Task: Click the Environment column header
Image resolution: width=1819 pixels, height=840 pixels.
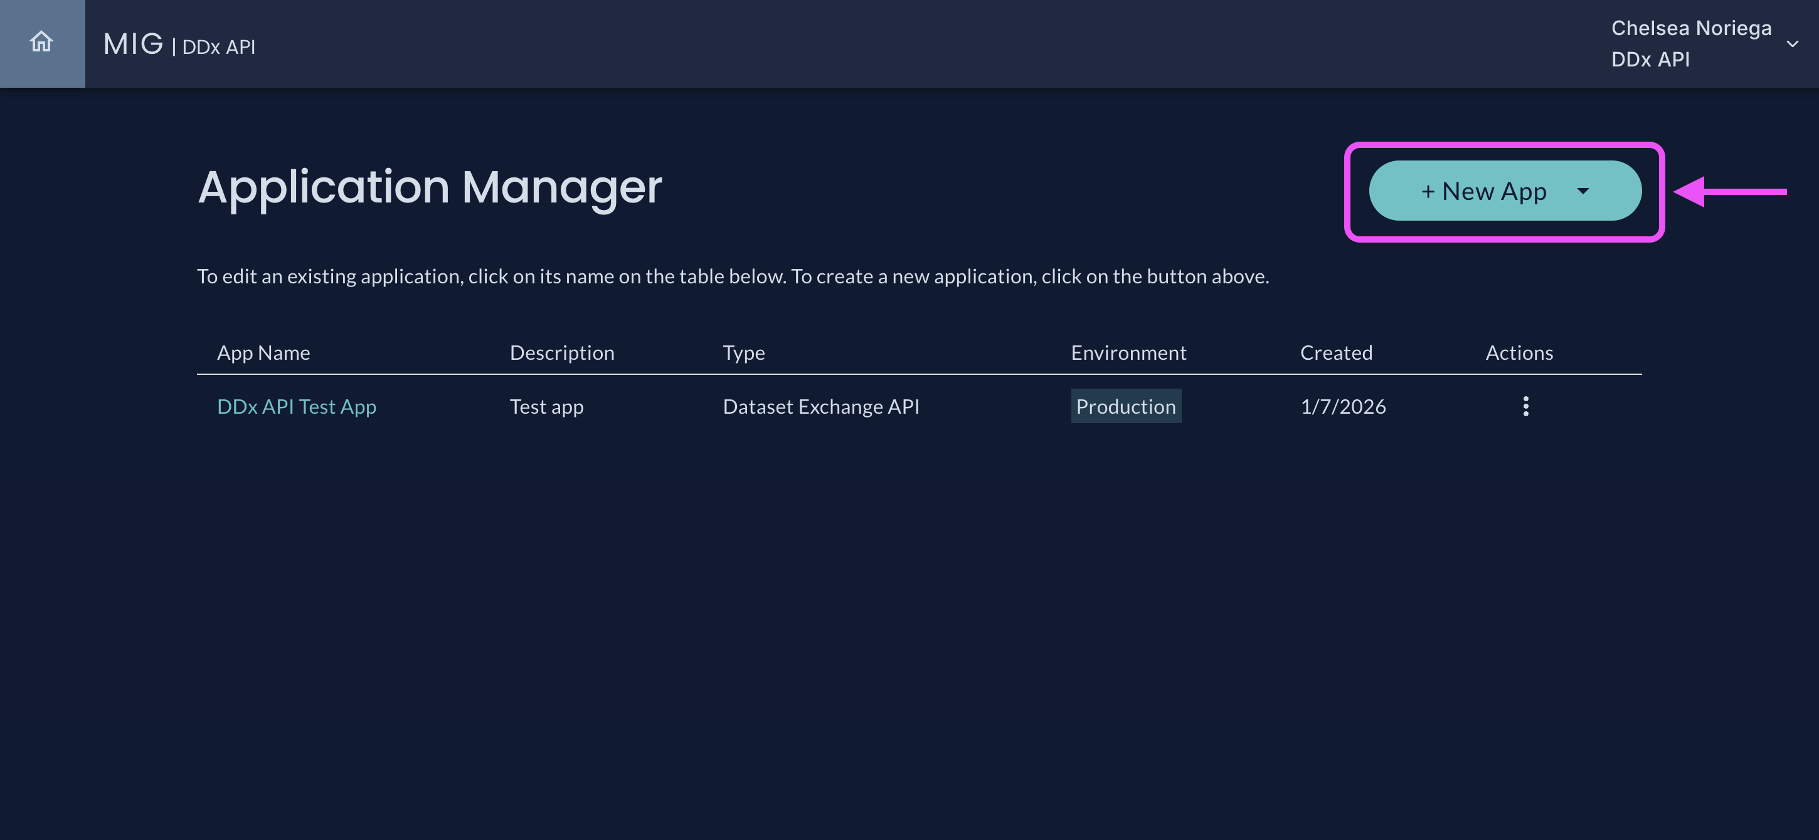Action: [1128, 353]
